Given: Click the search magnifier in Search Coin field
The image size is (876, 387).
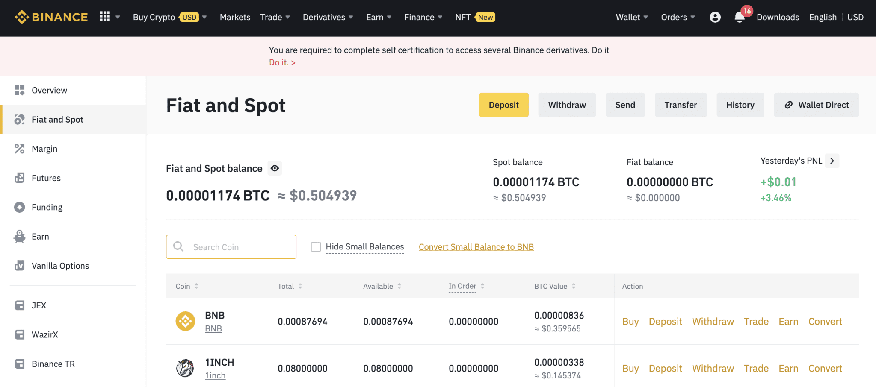Looking at the screenshot, I should tap(178, 247).
